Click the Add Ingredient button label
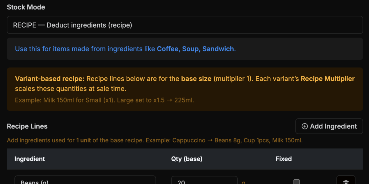369x184 pixels. coord(333,126)
